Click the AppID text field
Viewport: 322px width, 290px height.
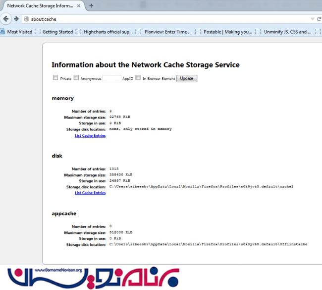pyautogui.click(x=112, y=78)
